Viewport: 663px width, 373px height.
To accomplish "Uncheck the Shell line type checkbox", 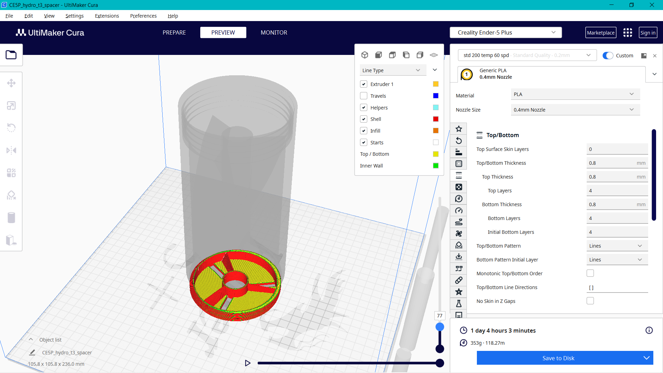I will (x=364, y=119).
